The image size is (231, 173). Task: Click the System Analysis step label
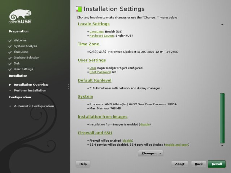coord(26,46)
